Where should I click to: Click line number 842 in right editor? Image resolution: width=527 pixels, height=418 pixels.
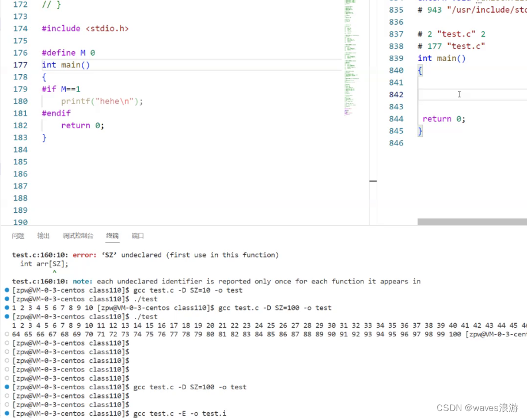pos(396,95)
